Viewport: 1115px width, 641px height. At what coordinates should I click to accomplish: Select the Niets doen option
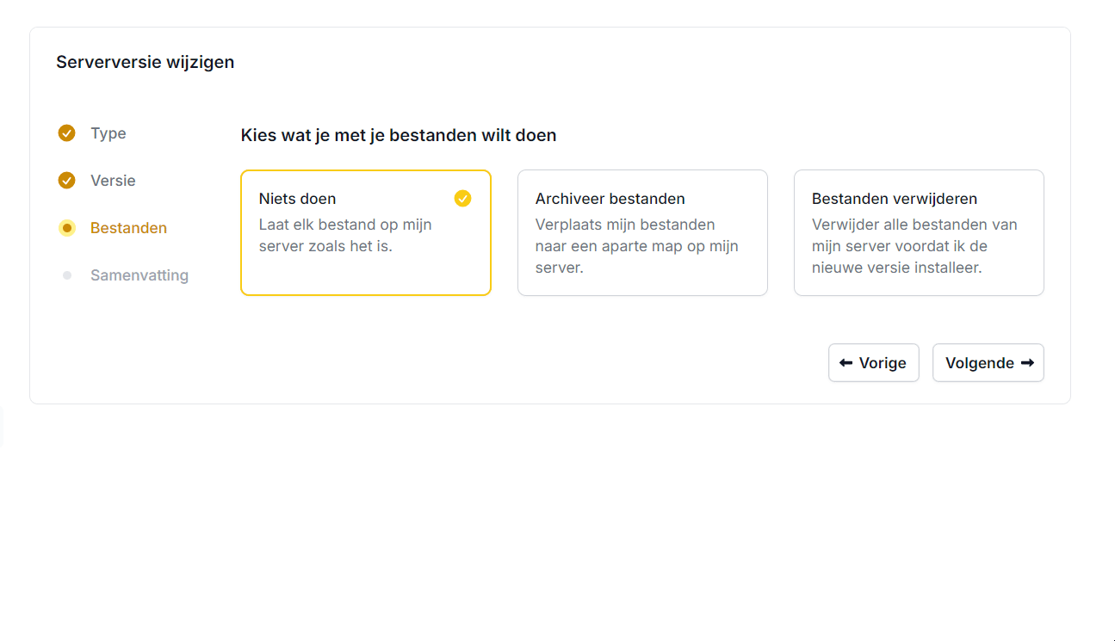(x=365, y=232)
